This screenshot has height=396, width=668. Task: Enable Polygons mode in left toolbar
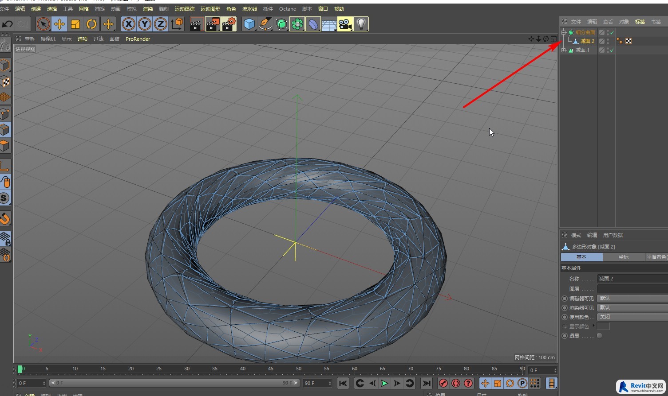tap(5, 146)
